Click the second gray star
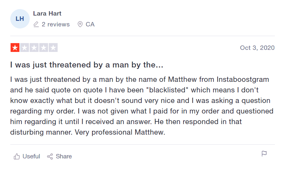This screenshot has width=284, height=171. tap(25, 48)
